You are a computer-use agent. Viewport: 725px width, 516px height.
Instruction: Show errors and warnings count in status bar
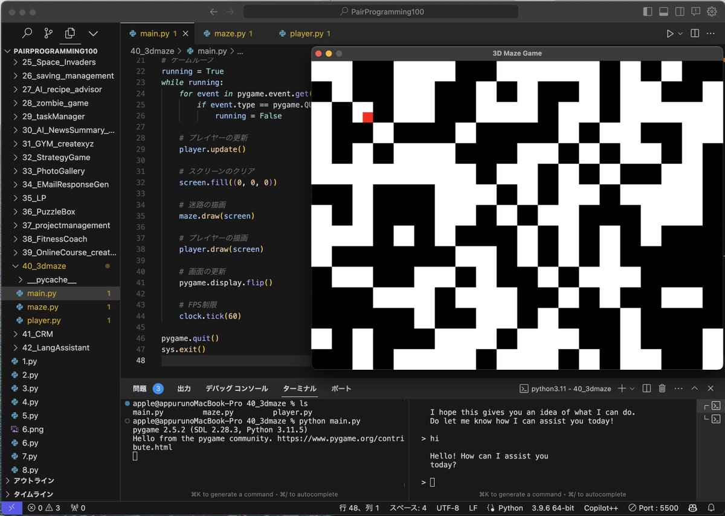coord(43,508)
